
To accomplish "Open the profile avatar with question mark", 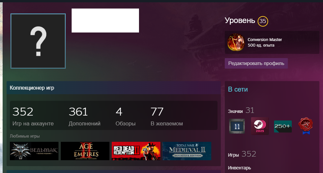I will (x=38, y=41).
